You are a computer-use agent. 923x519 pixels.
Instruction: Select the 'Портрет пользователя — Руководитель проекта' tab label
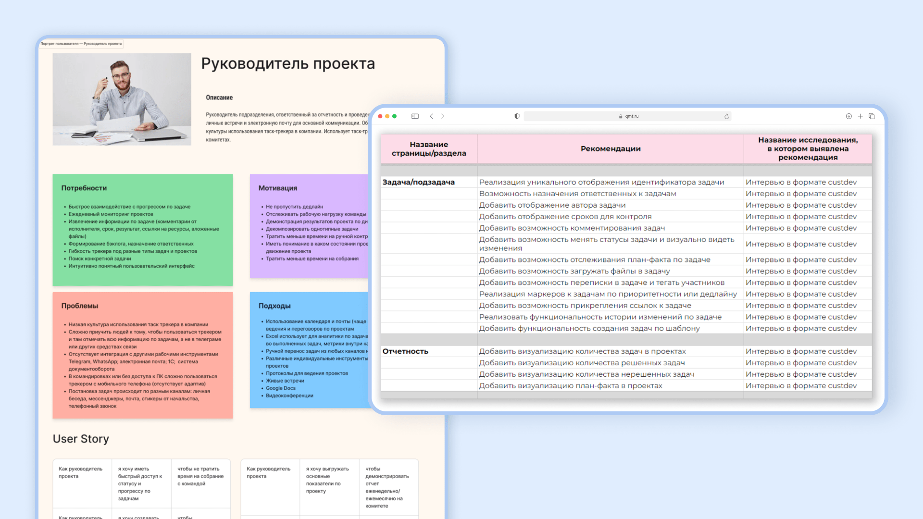coord(81,44)
